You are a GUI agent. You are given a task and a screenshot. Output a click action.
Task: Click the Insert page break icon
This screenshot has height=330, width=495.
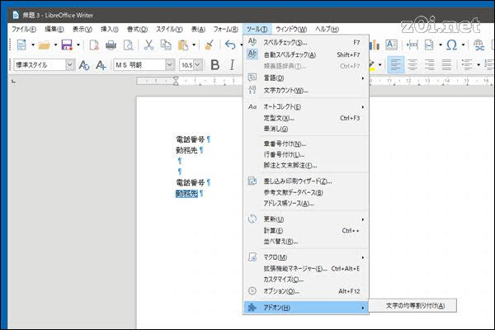[x=412, y=45]
